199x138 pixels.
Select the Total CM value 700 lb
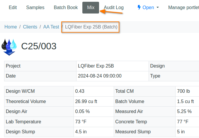185,91
